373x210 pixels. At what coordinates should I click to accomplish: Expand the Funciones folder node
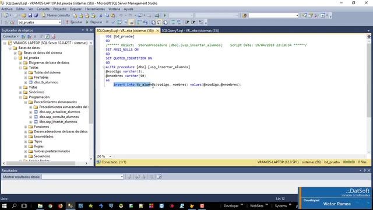(26, 127)
